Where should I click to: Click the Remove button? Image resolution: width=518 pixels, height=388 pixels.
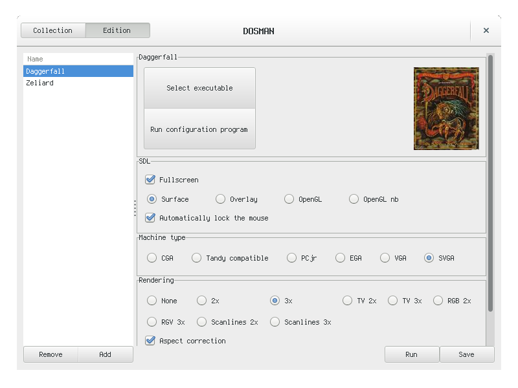(51, 354)
